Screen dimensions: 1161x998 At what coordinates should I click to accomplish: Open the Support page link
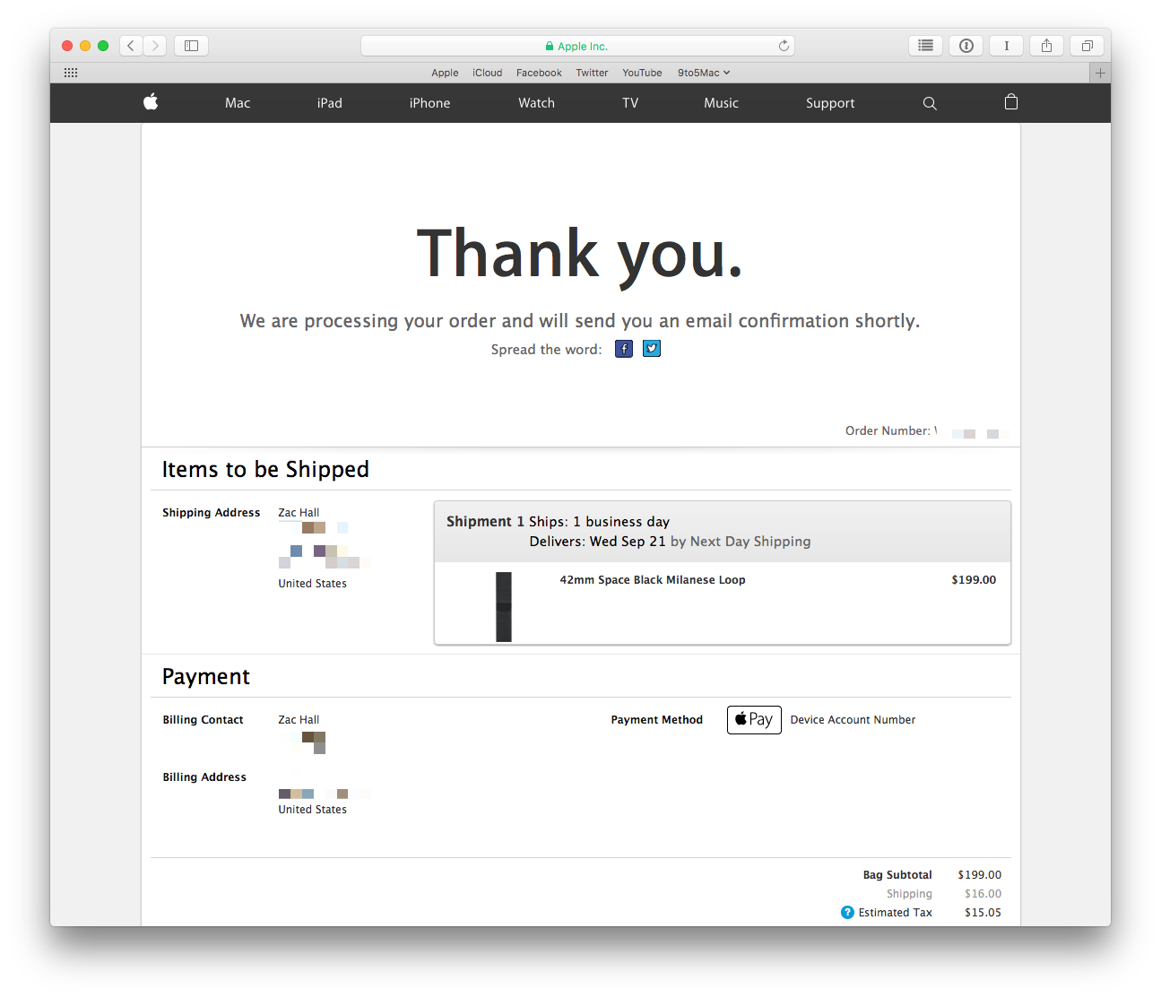(829, 103)
